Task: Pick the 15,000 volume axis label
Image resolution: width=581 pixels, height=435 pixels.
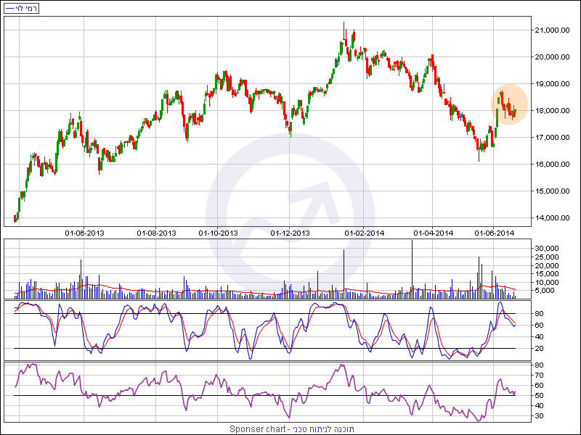Action: point(547,274)
